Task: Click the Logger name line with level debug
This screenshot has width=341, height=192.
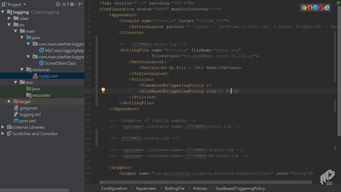Action: click(x=216, y=173)
